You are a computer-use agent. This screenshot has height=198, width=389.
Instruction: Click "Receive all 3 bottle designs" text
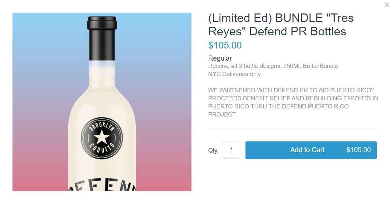point(244,66)
